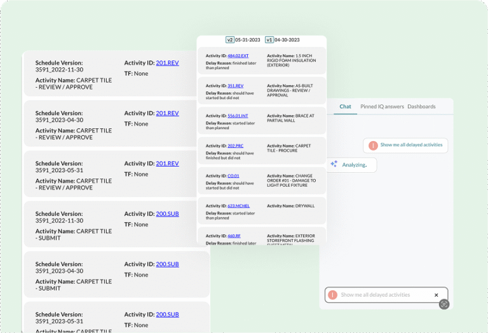
Task: Click 'EXTERIOR STOREFRONT FLASHING' activity name
Action: [x=291, y=238]
